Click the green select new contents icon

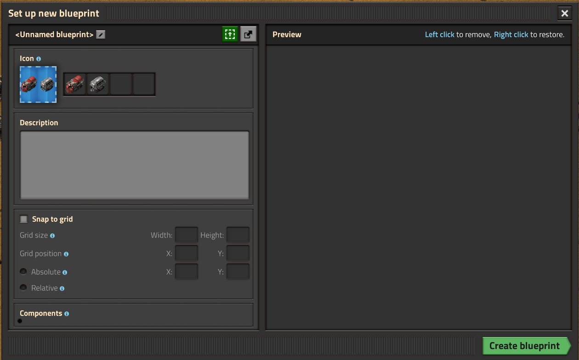[230, 34]
